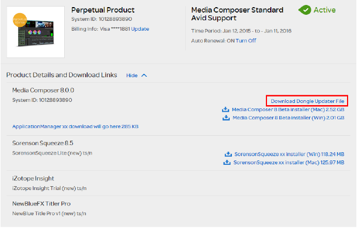Download SorensonSqueeze installer for Mac
The image size is (358, 230).
coord(289,163)
